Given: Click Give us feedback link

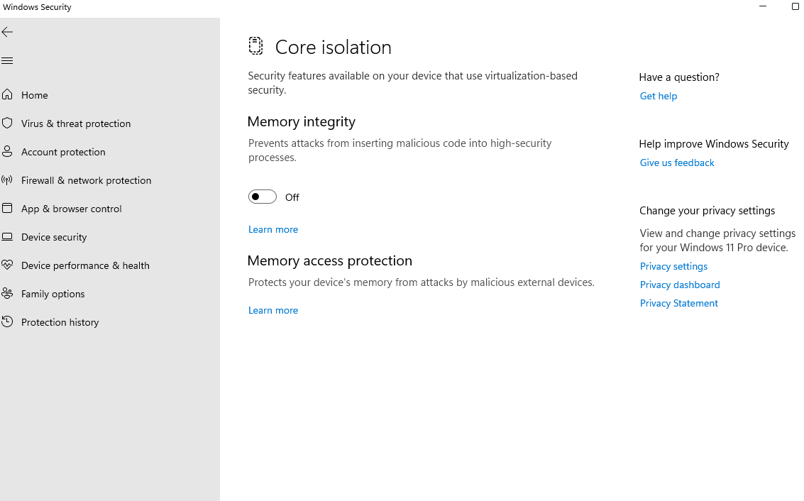Looking at the screenshot, I should tap(676, 163).
